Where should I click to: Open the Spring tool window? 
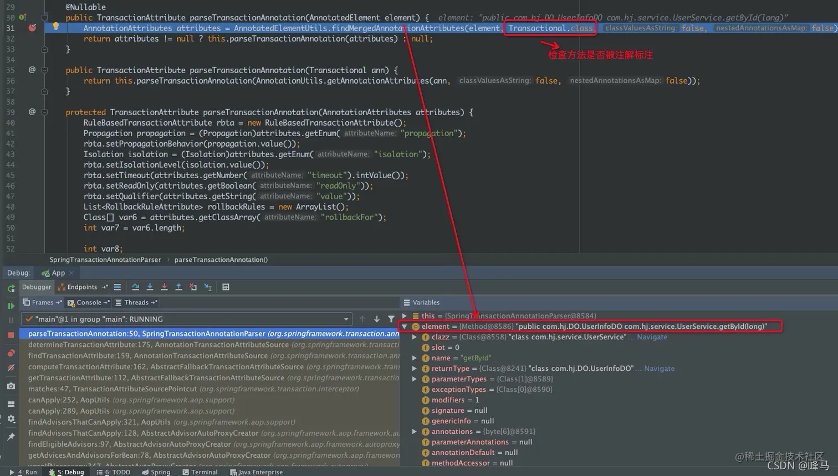click(156, 472)
